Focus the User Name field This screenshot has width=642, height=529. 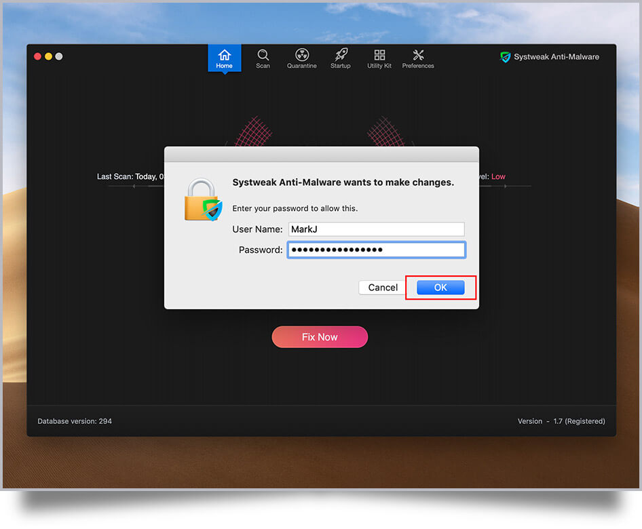(x=376, y=229)
